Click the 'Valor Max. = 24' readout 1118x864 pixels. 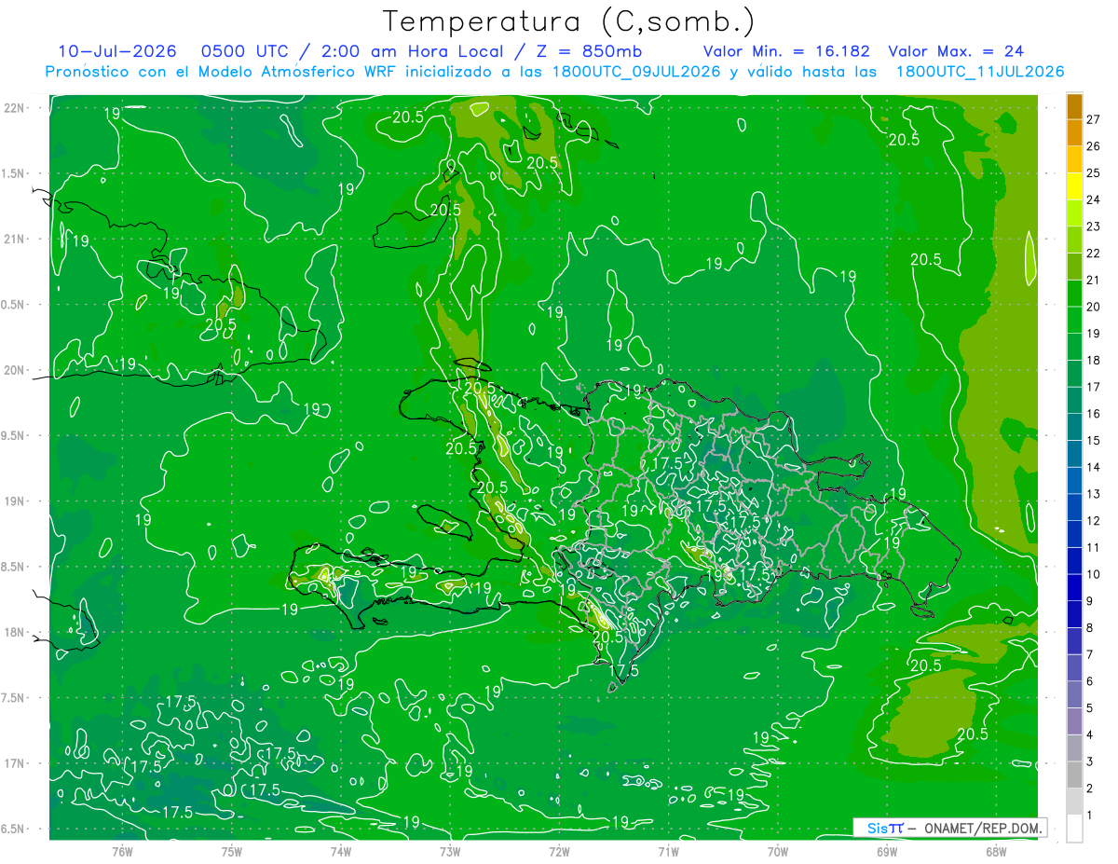tap(956, 51)
